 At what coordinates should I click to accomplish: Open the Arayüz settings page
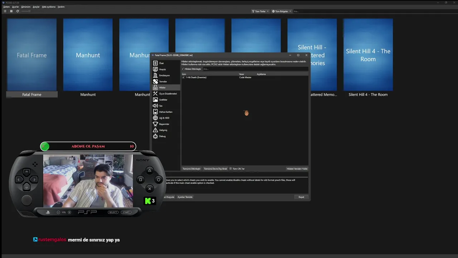tap(166, 69)
